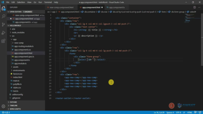Click the unsaved dot on app.component.html tab

[102, 7]
